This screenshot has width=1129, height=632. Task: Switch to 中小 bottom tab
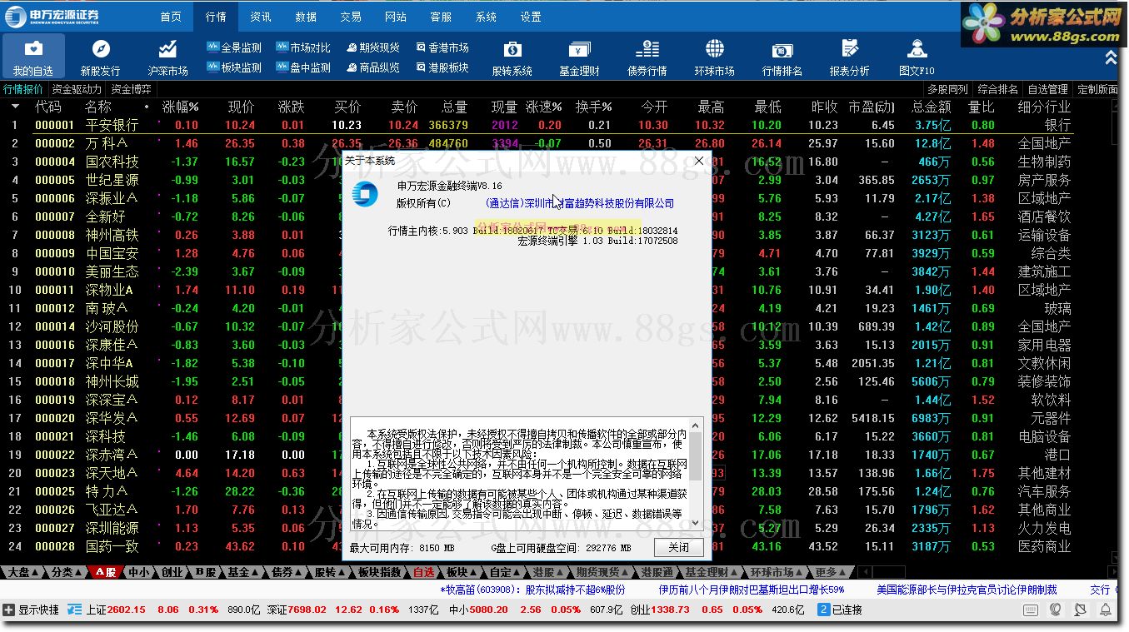[x=139, y=572]
